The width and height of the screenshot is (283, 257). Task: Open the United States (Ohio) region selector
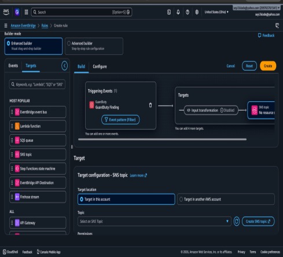click(x=216, y=12)
